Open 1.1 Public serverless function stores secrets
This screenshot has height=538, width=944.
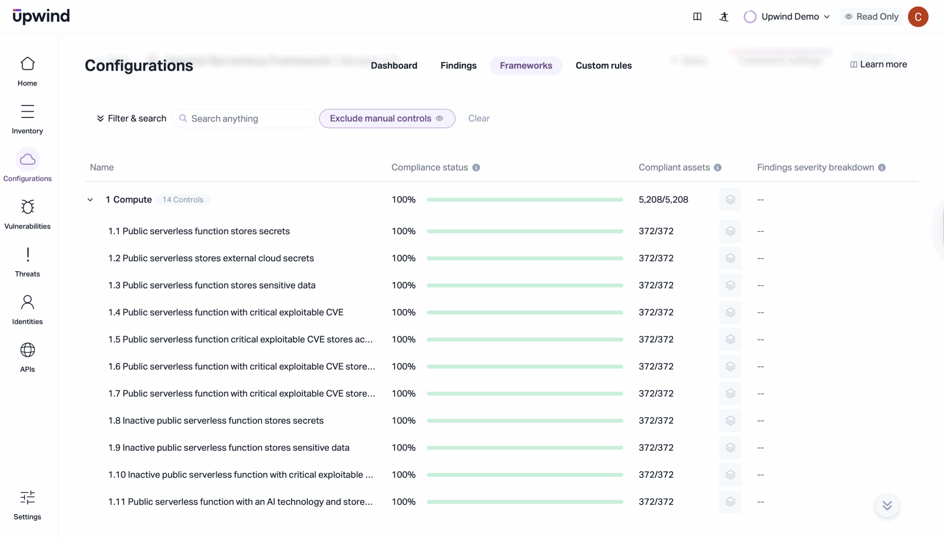(199, 231)
